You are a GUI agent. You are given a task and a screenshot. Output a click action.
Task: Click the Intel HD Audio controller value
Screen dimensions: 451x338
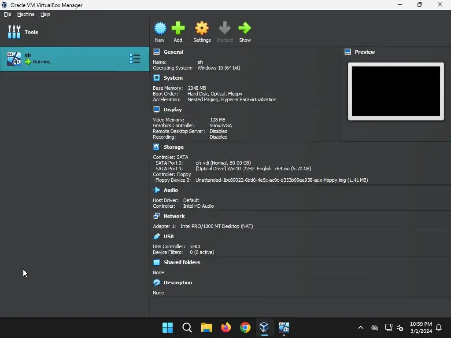(199, 206)
